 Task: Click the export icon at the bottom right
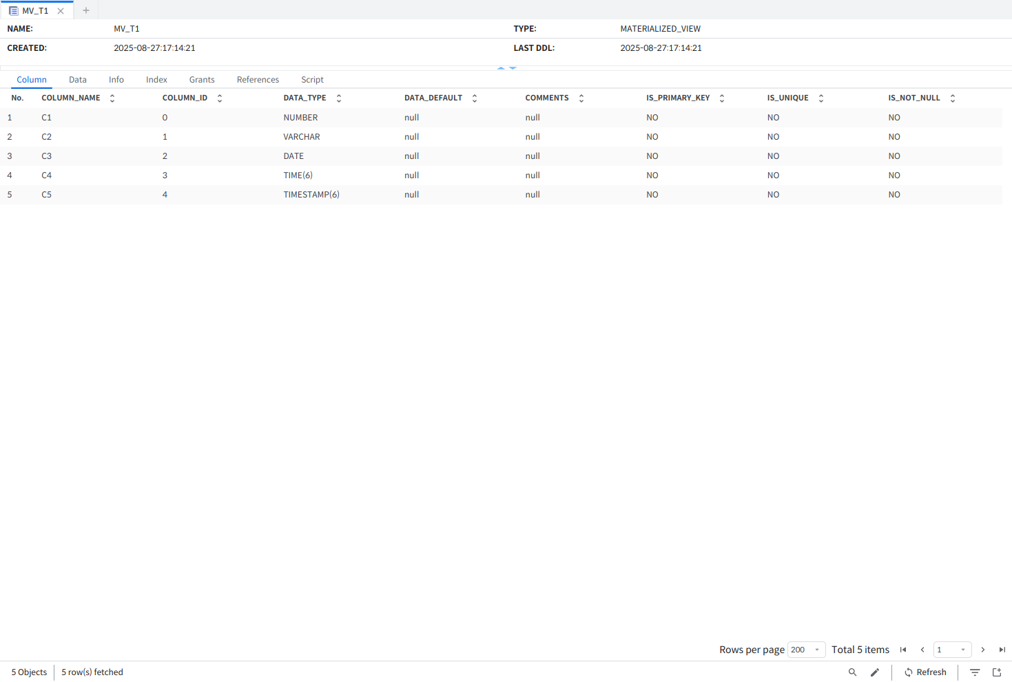coord(997,672)
